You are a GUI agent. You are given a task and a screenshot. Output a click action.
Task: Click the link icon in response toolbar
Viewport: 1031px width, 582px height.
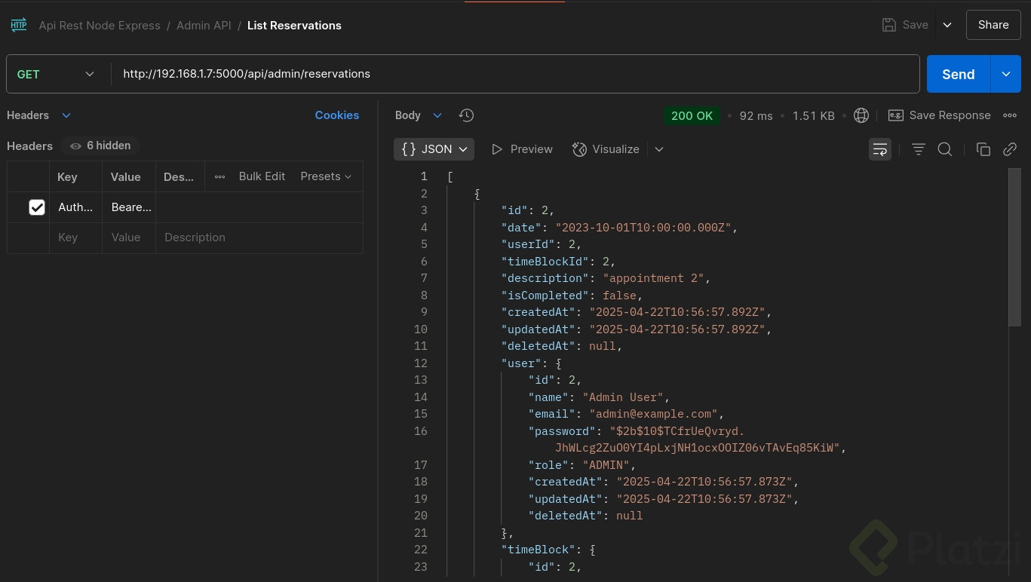coord(1010,149)
